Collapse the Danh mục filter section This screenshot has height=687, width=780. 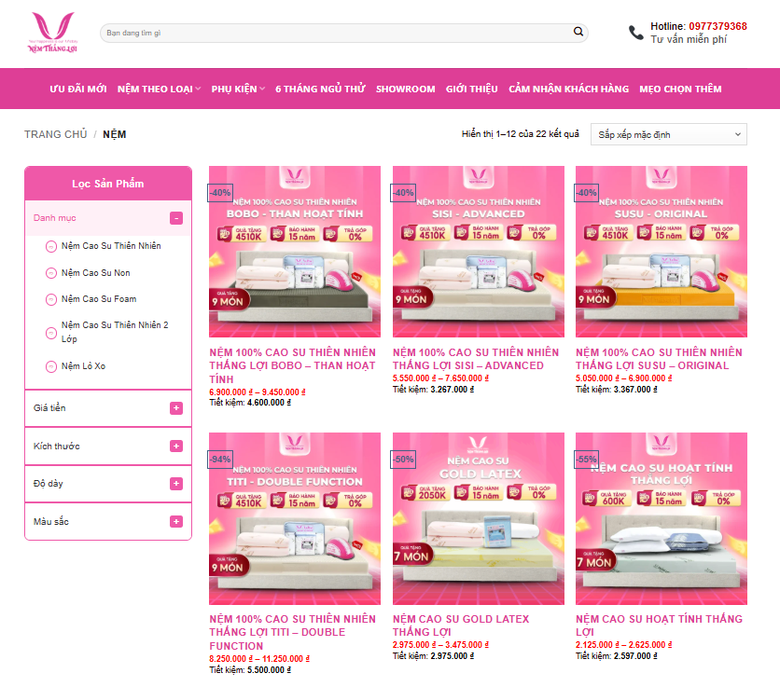coord(175,218)
